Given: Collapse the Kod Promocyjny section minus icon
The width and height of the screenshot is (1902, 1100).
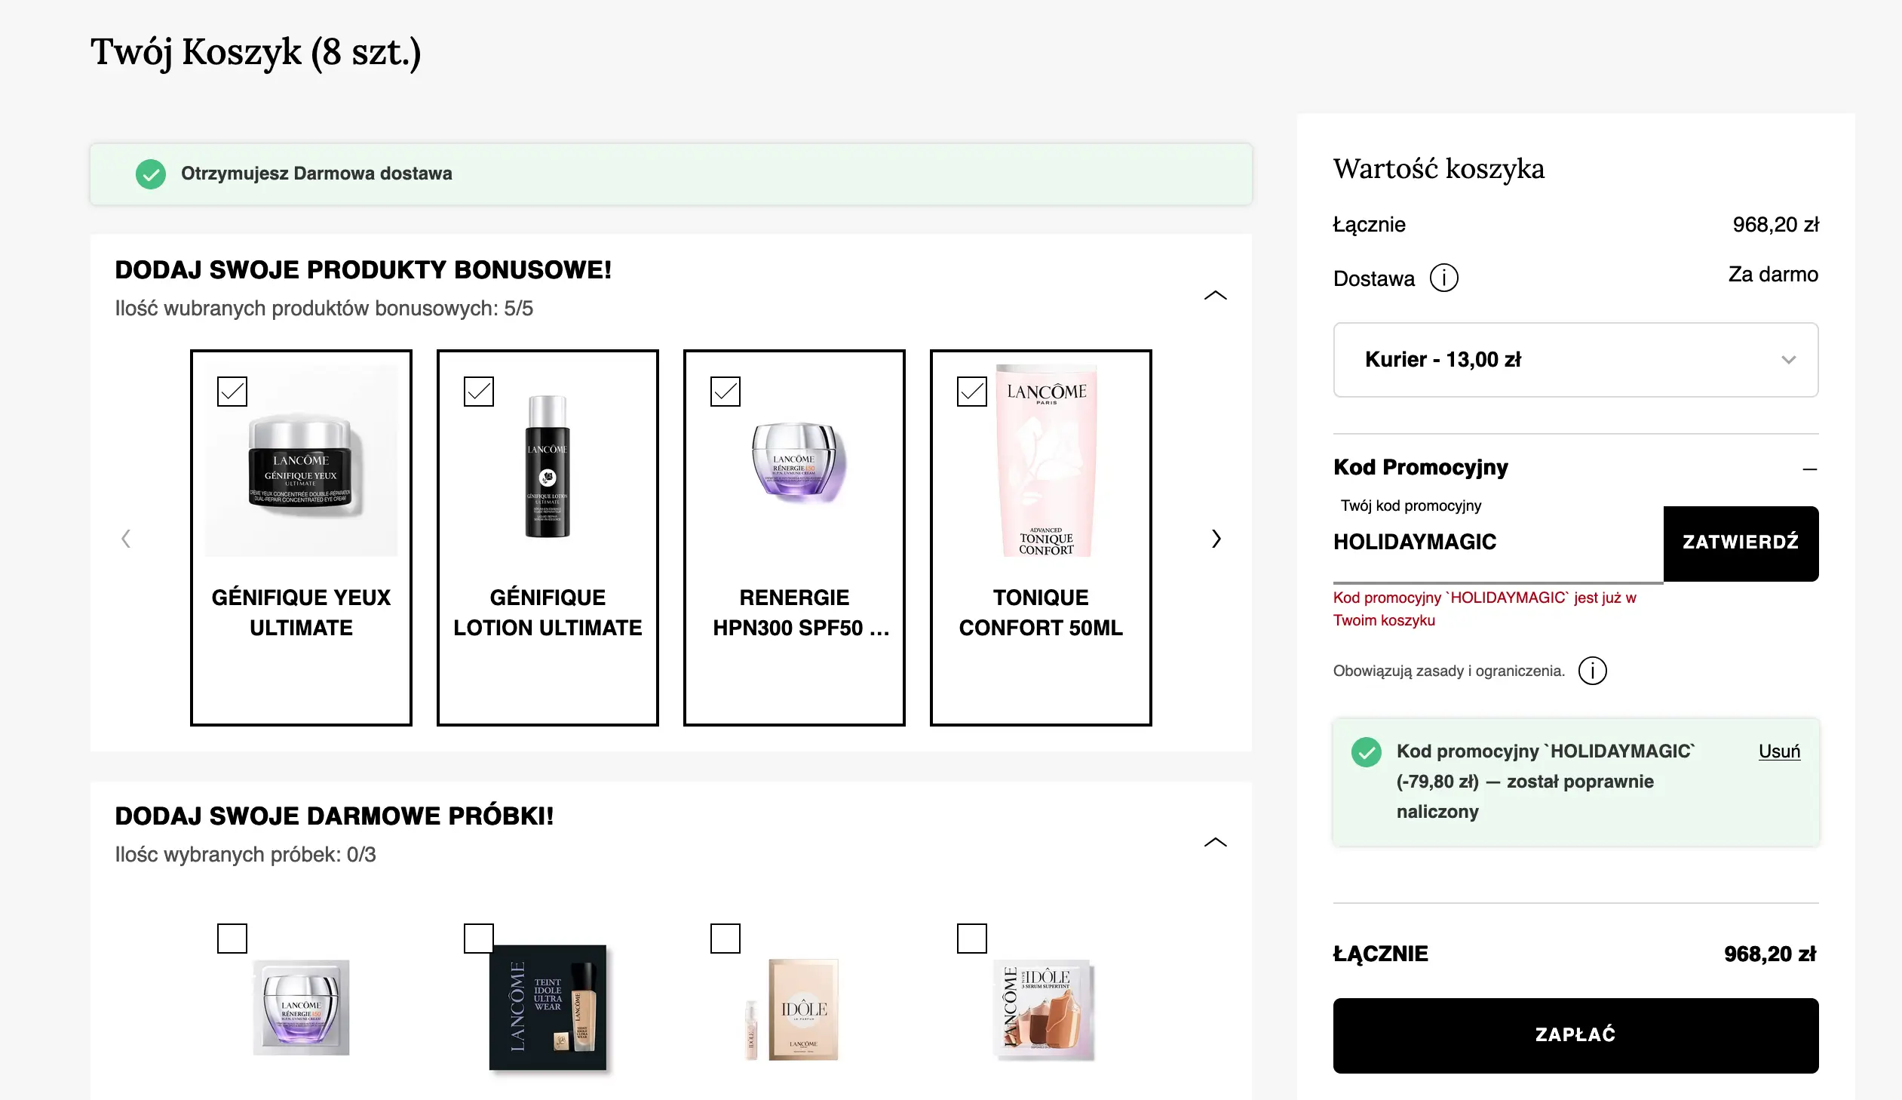Looking at the screenshot, I should [x=1809, y=469].
